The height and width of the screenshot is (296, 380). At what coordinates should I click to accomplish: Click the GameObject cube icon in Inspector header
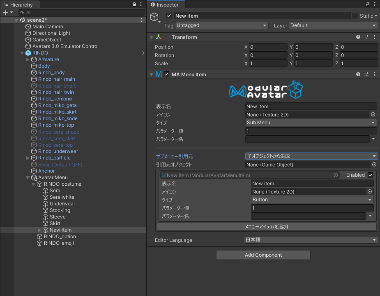click(x=154, y=17)
